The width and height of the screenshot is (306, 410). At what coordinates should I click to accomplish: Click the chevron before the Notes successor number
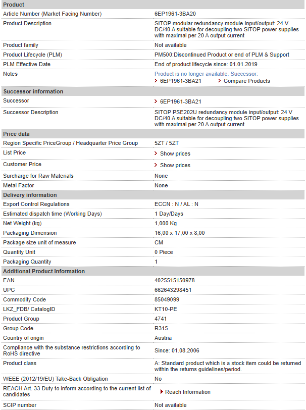156,81
